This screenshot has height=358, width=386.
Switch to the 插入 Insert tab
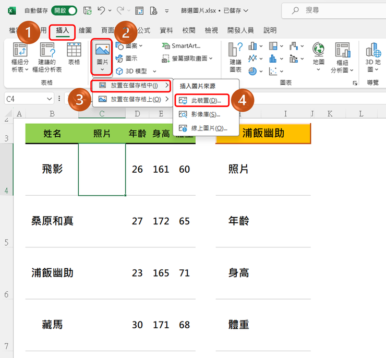[62, 31]
